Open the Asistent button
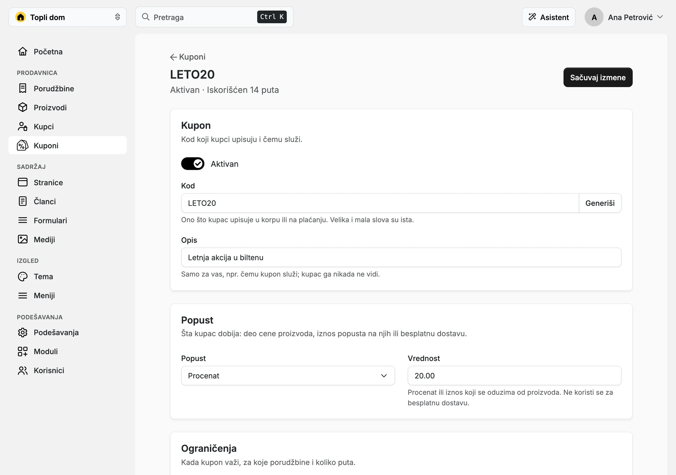The height and width of the screenshot is (475, 676). [548, 17]
